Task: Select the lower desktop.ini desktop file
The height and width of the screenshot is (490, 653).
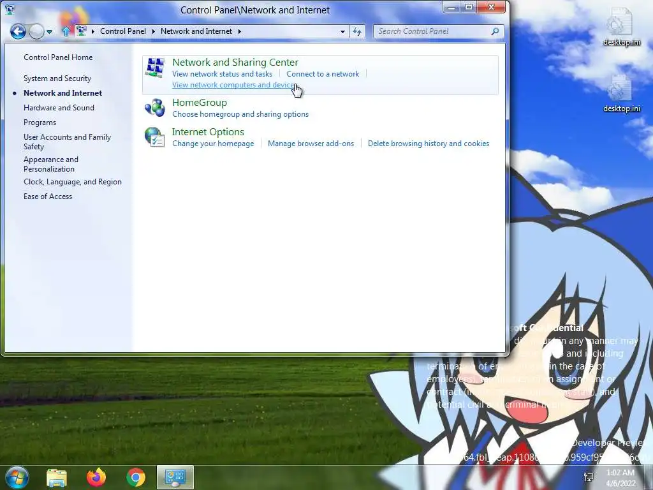Action: [x=621, y=93]
